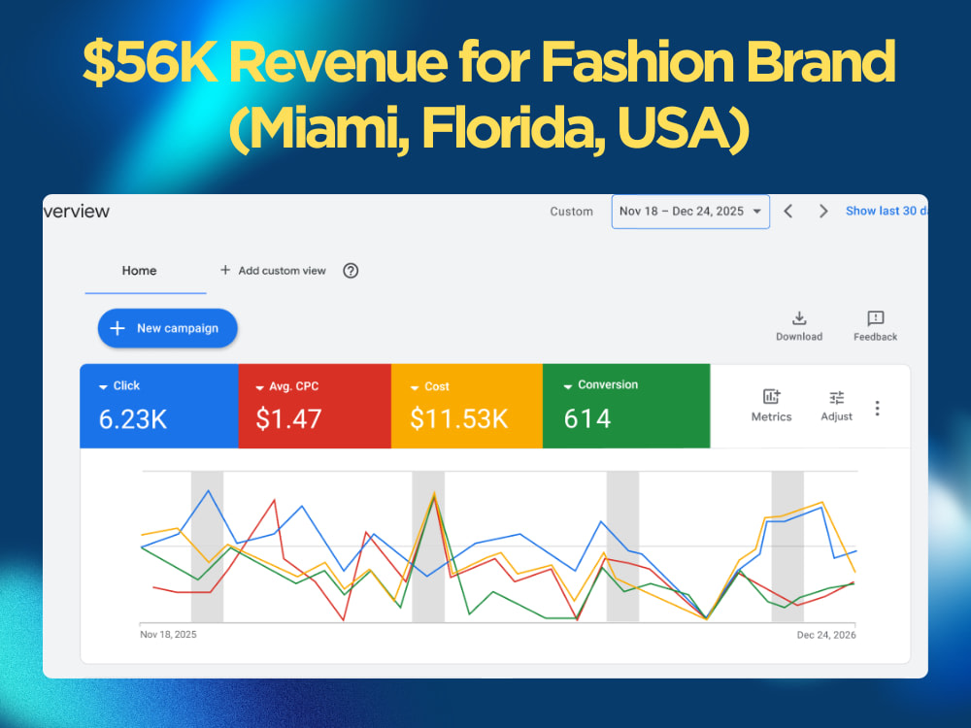The image size is (971, 728).
Task: Open the Feedback icon
Action: 875,318
